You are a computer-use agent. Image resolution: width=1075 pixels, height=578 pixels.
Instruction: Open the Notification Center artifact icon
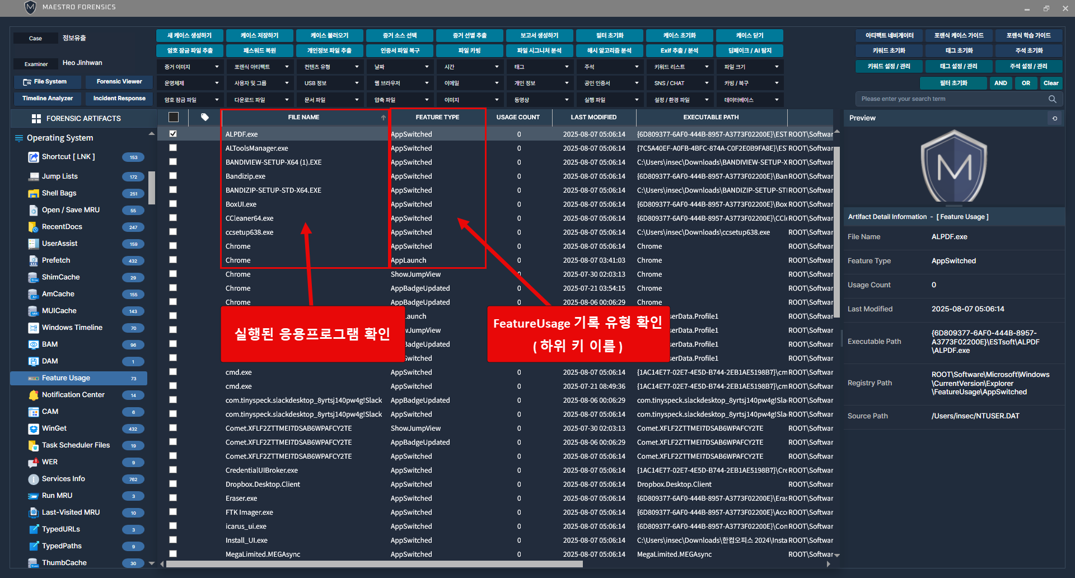tap(34, 395)
